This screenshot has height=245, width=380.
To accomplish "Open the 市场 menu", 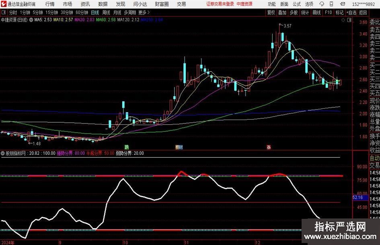I will pyautogui.click(x=68, y=4).
